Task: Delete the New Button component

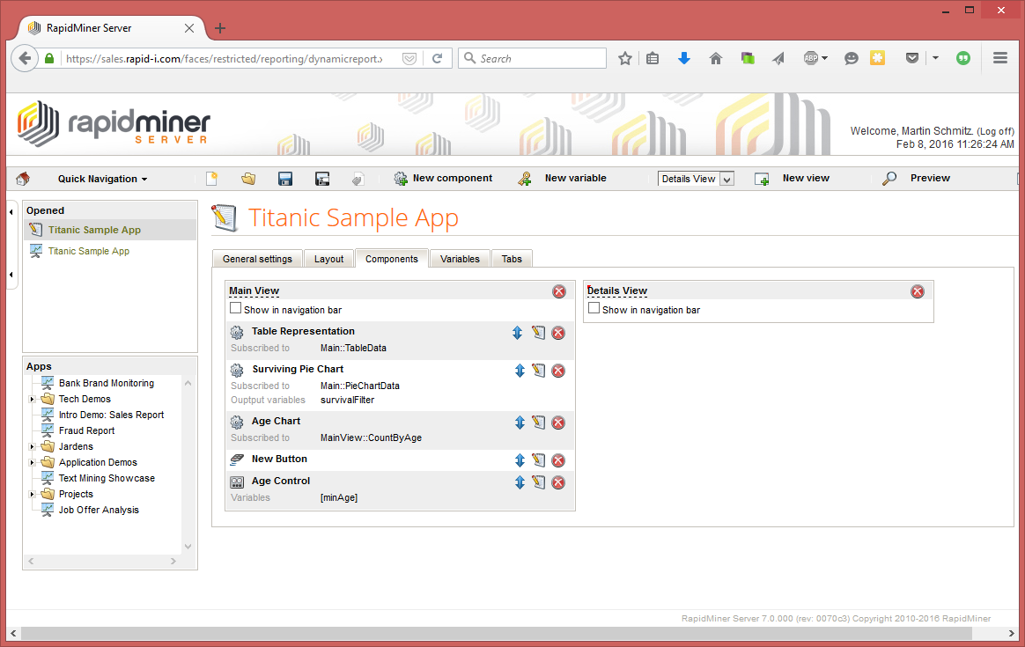Action: [x=558, y=460]
